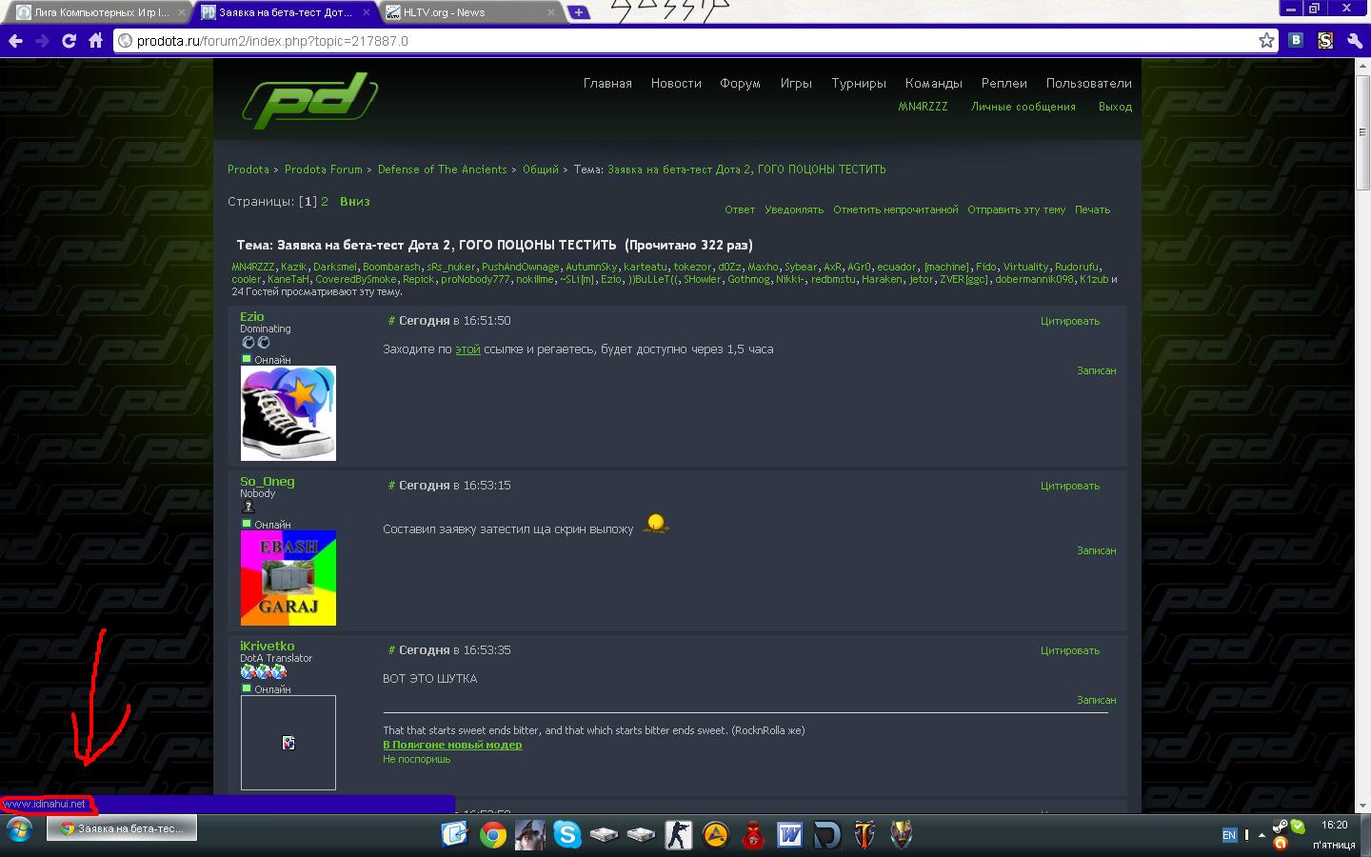
Task: Open the Пользователи menu item
Action: tap(1088, 83)
